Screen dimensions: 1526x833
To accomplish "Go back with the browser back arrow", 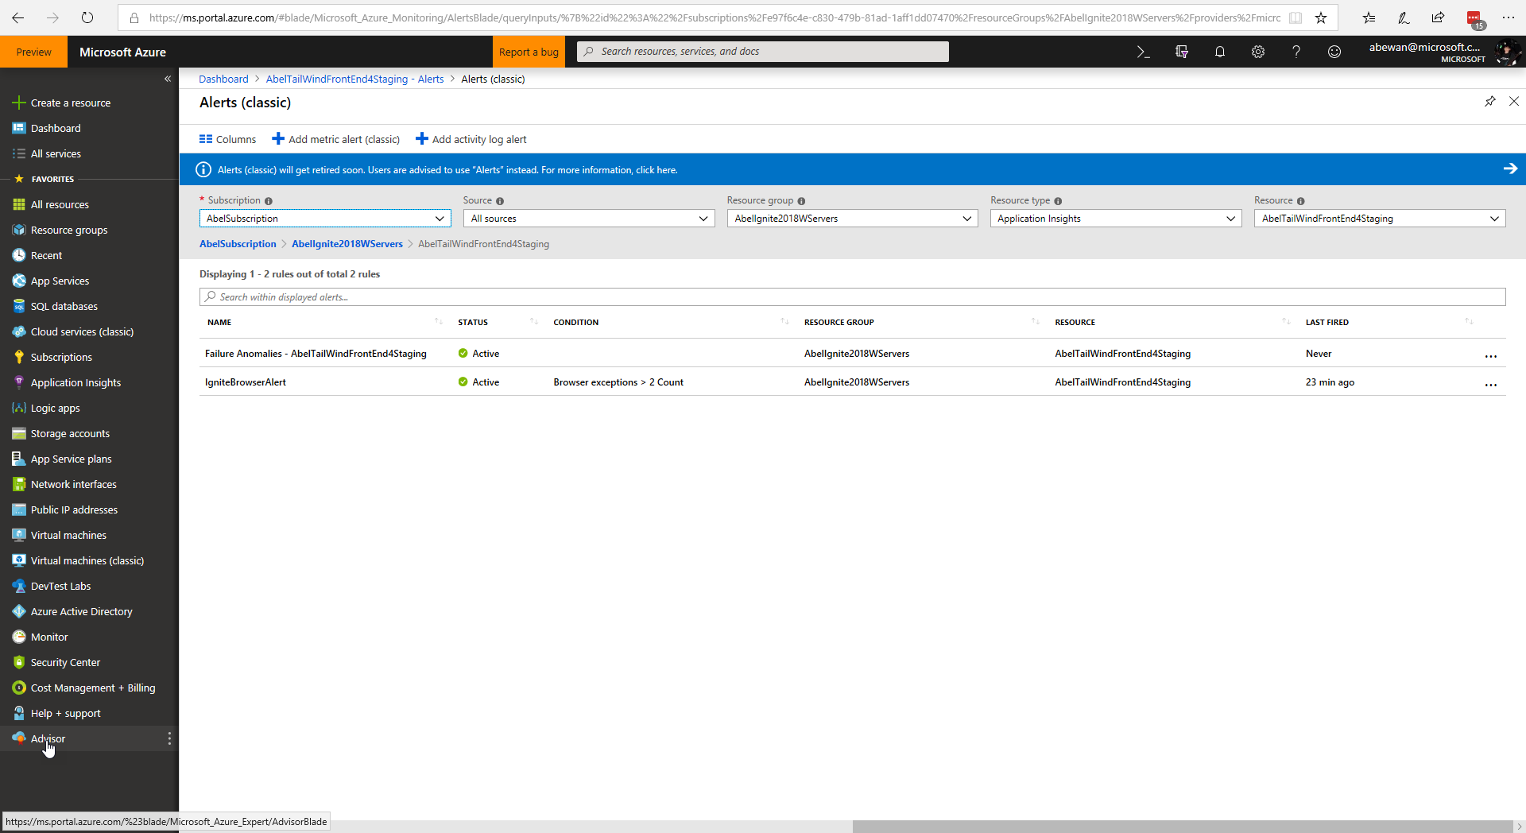I will point(18,17).
